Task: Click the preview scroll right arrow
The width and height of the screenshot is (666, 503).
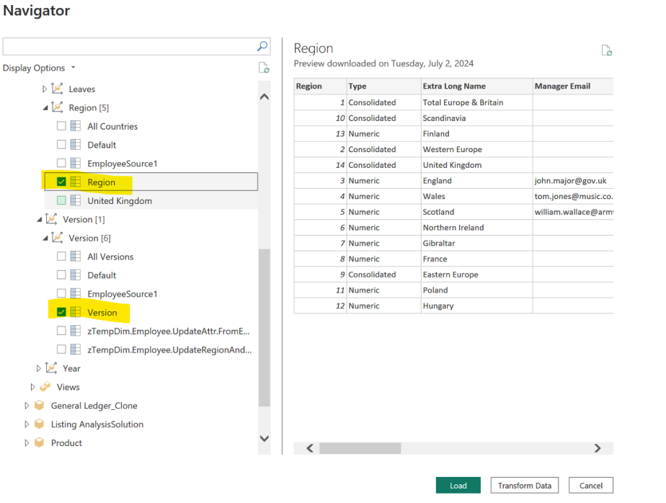Action: [598, 448]
